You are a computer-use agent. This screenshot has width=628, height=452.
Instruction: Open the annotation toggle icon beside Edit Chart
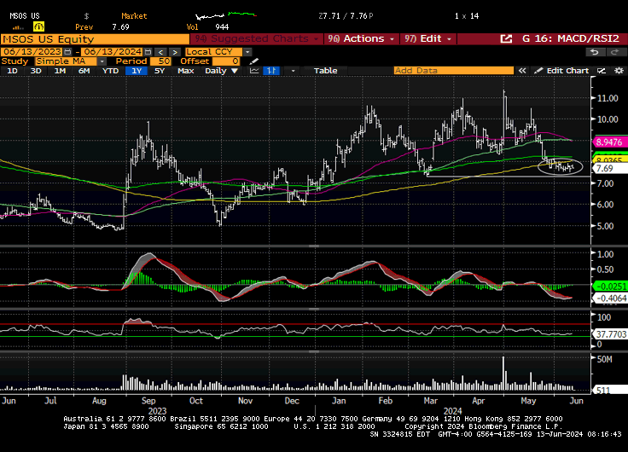(602, 71)
